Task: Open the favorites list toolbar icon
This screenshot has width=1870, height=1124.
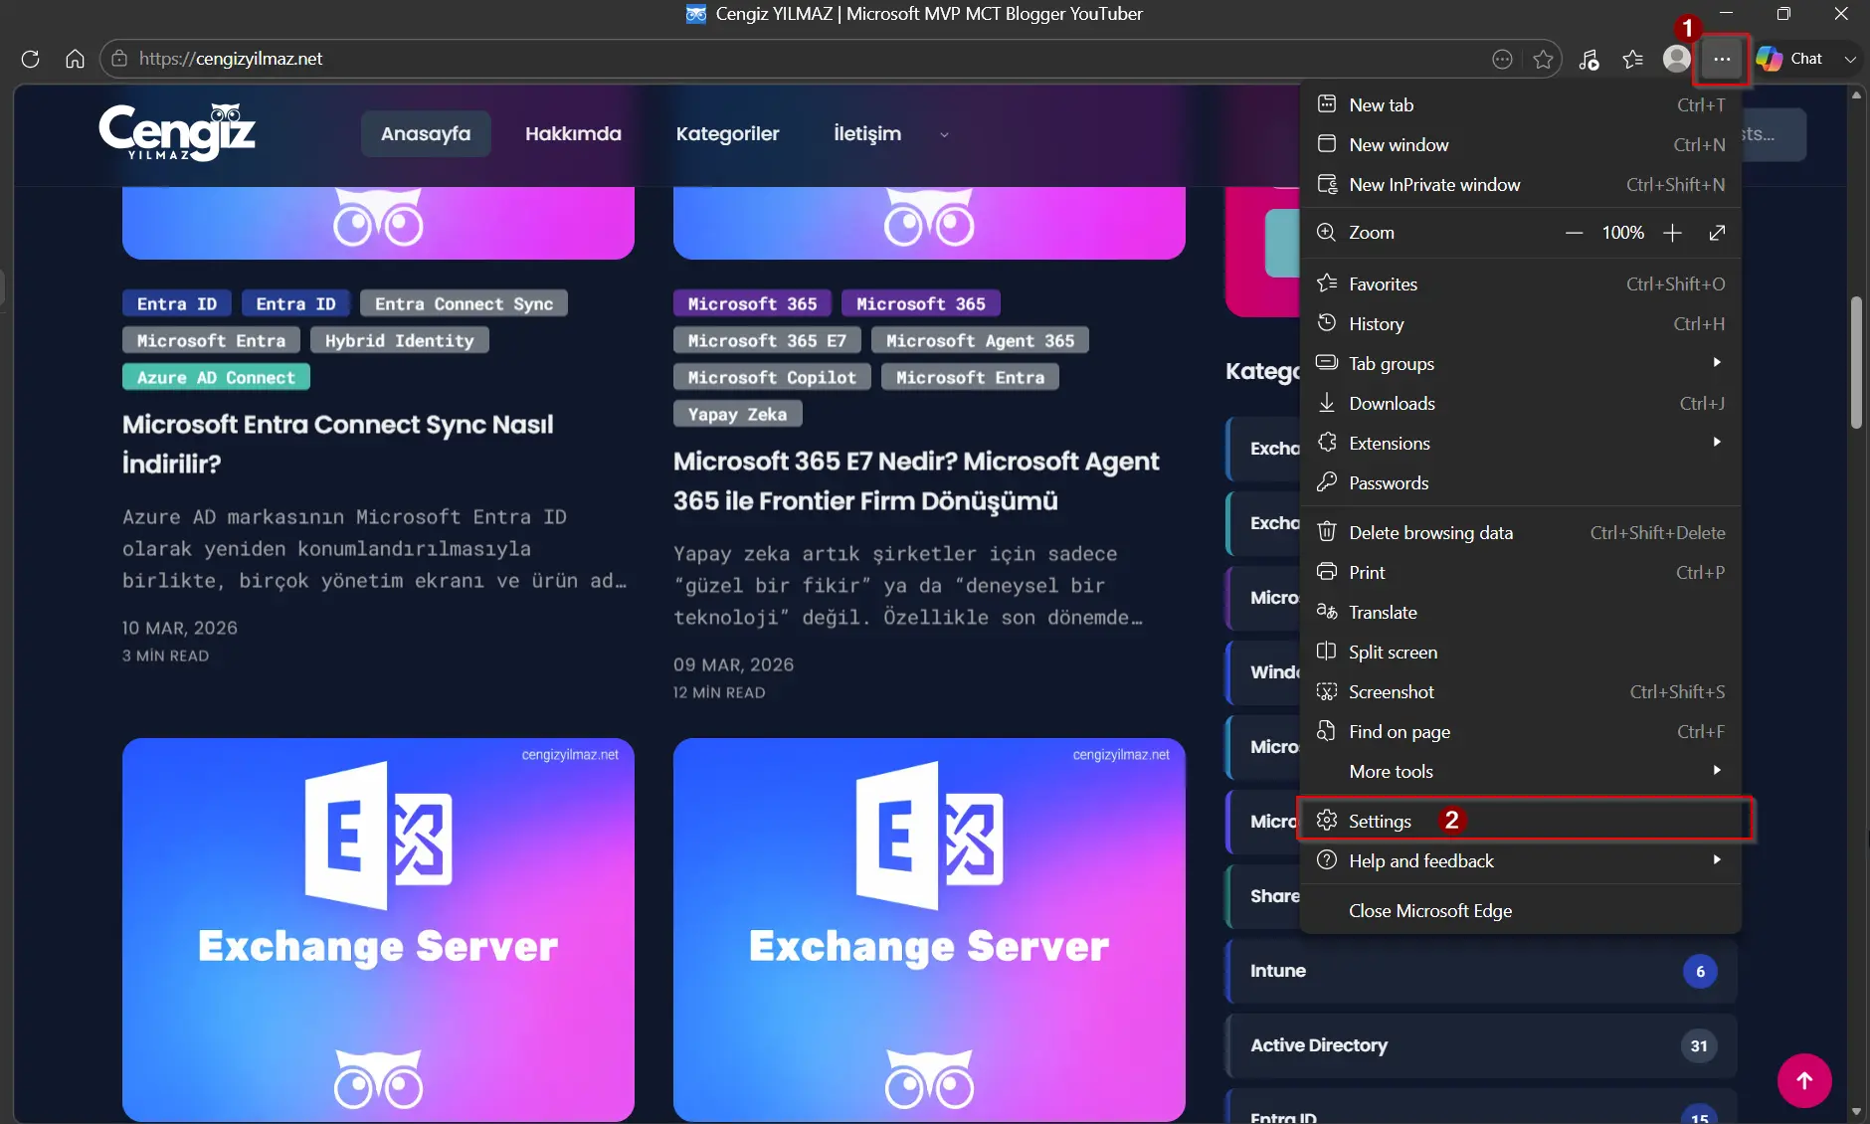Action: click(x=1632, y=59)
